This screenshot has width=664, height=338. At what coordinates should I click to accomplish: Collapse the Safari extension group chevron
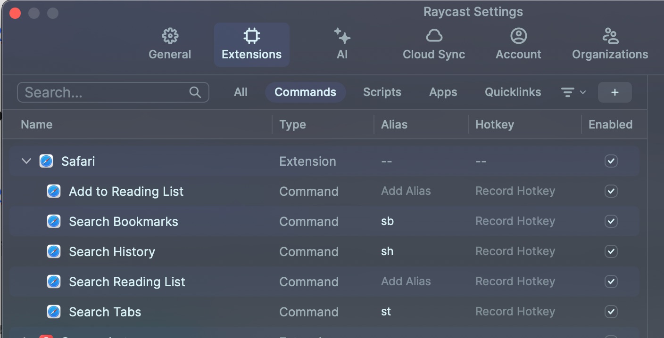[26, 161]
